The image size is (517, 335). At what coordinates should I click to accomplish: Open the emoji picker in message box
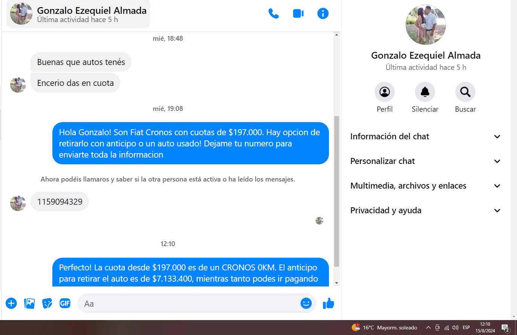click(306, 303)
